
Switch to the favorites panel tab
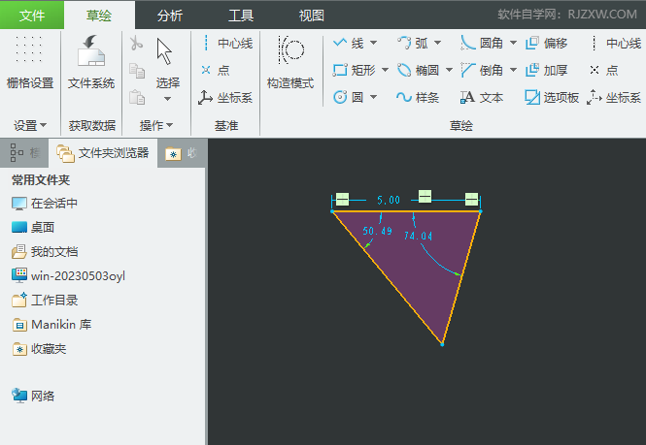(182, 153)
